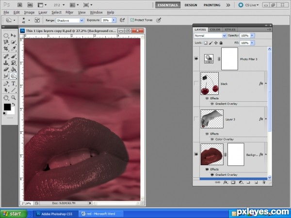Open the Exposure slider arrow
The height and width of the screenshot is (218, 291).
(x=114, y=20)
